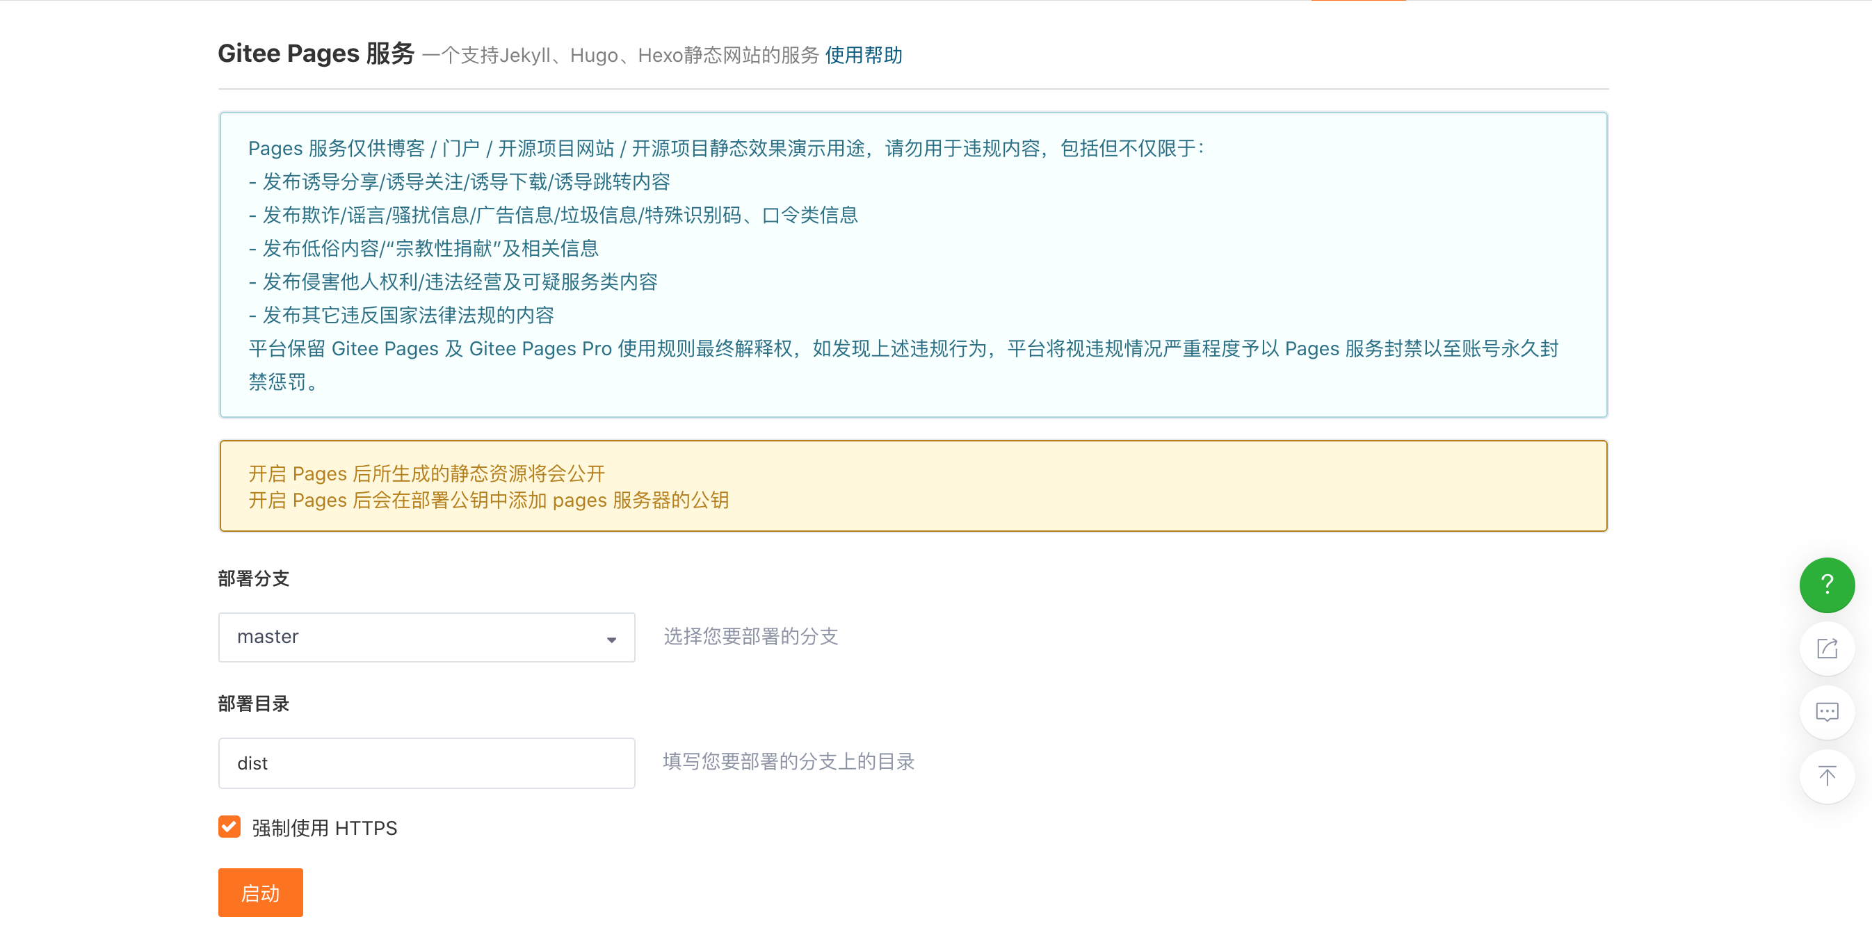Click the line 发布欺诈/谣言/骚扰信息 rule

pyautogui.click(x=553, y=215)
